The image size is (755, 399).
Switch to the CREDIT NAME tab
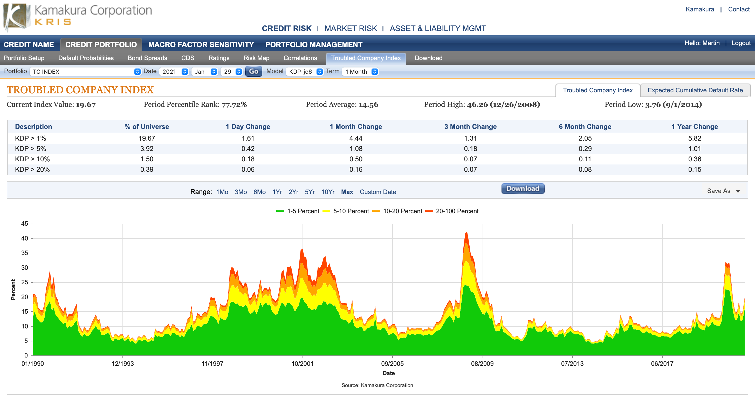pyautogui.click(x=29, y=45)
